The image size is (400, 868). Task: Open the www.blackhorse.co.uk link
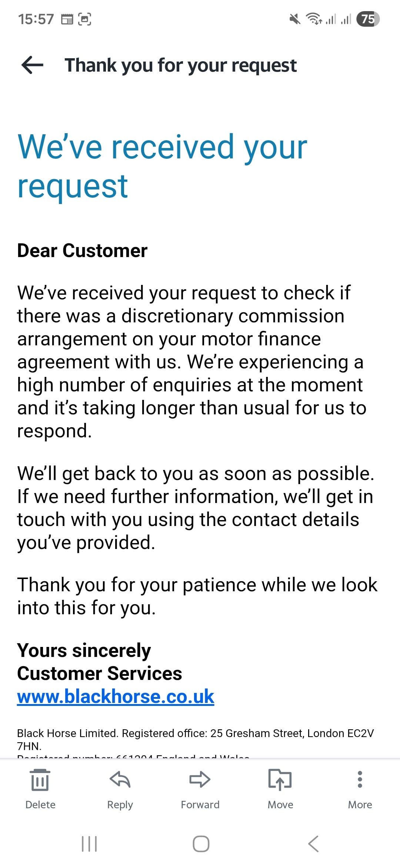[116, 696]
